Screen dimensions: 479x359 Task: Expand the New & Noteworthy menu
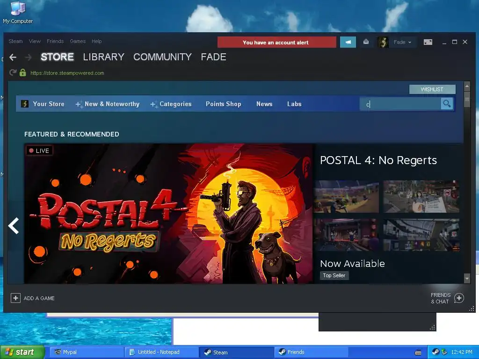point(108,104)
